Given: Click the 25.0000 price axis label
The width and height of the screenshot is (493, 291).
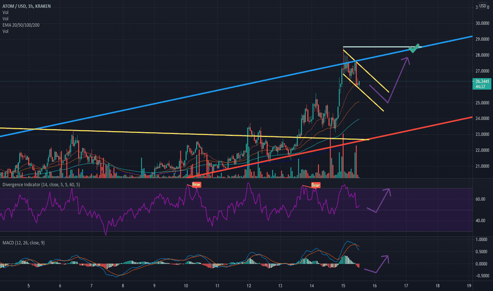Looking at the screenshot, I should tap(482, 103).
